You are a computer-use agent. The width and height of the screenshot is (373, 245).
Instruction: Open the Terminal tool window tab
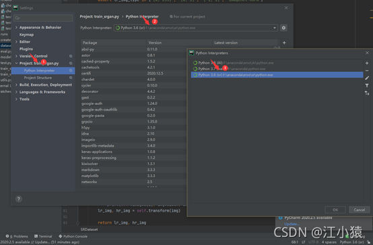(x=43, y=236)
